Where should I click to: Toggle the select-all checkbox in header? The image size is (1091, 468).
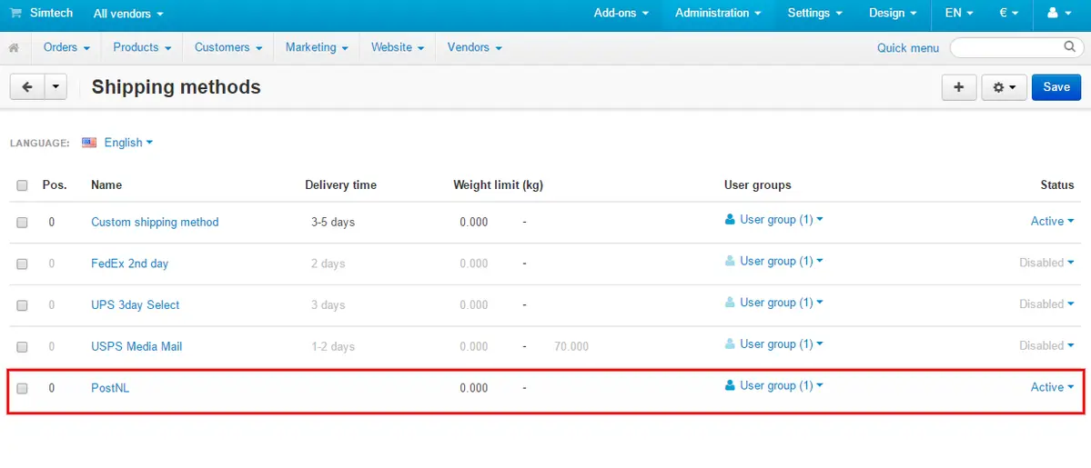coord(23,185)
